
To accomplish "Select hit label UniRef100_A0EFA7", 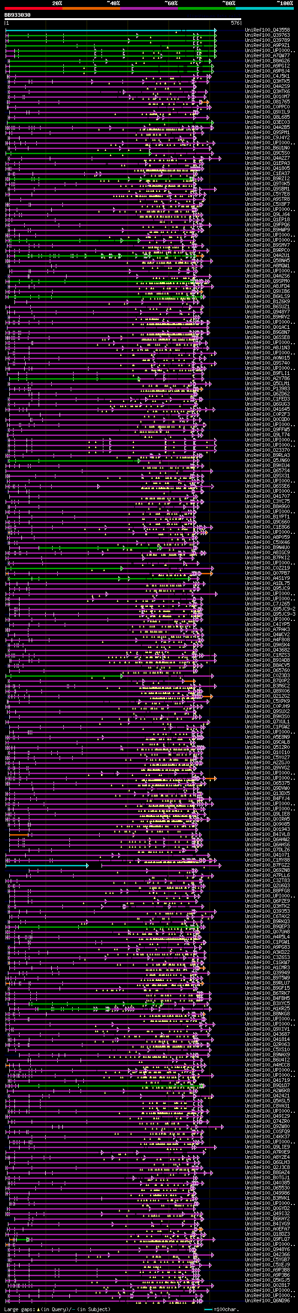I will [267, 1229].
